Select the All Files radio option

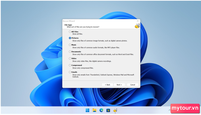tap(70, 32)
